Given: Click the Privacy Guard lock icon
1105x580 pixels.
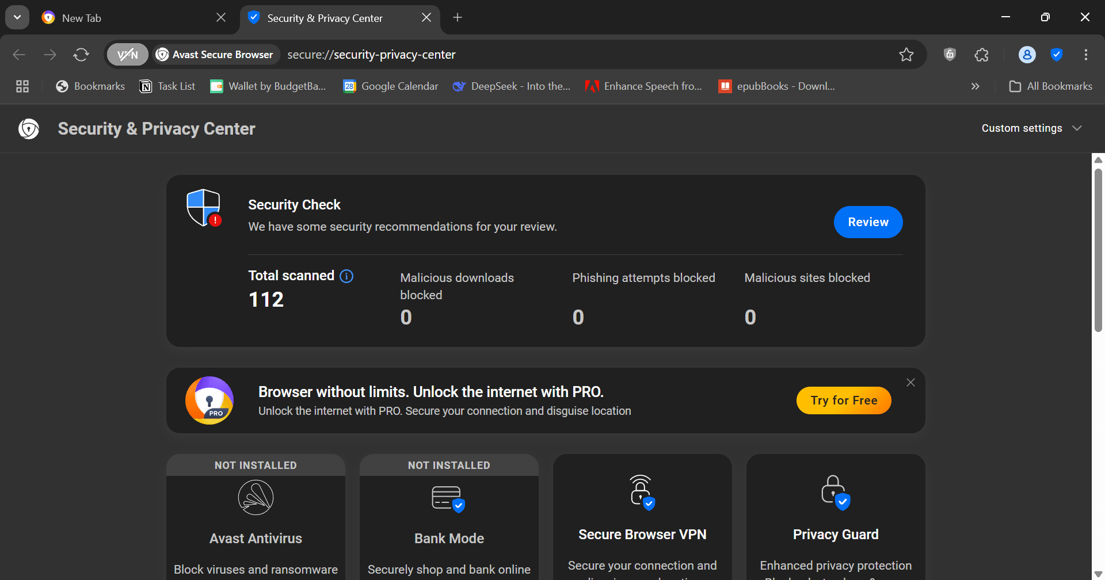Looking at the screenshot, I should click(836, 493).
